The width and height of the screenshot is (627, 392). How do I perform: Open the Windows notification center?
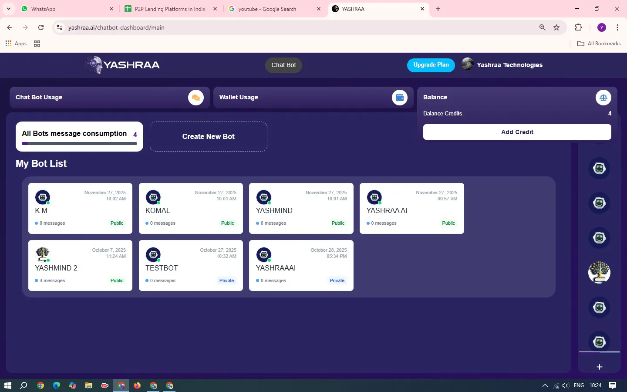(613, 385)
